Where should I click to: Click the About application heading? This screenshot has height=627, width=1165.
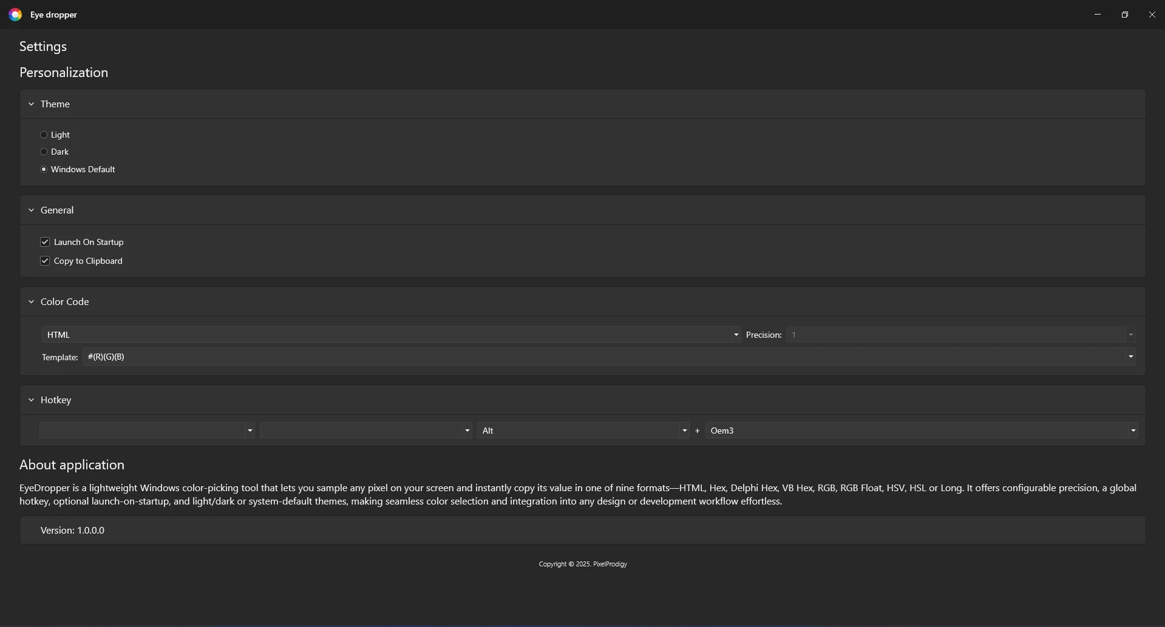pos(72,465)
